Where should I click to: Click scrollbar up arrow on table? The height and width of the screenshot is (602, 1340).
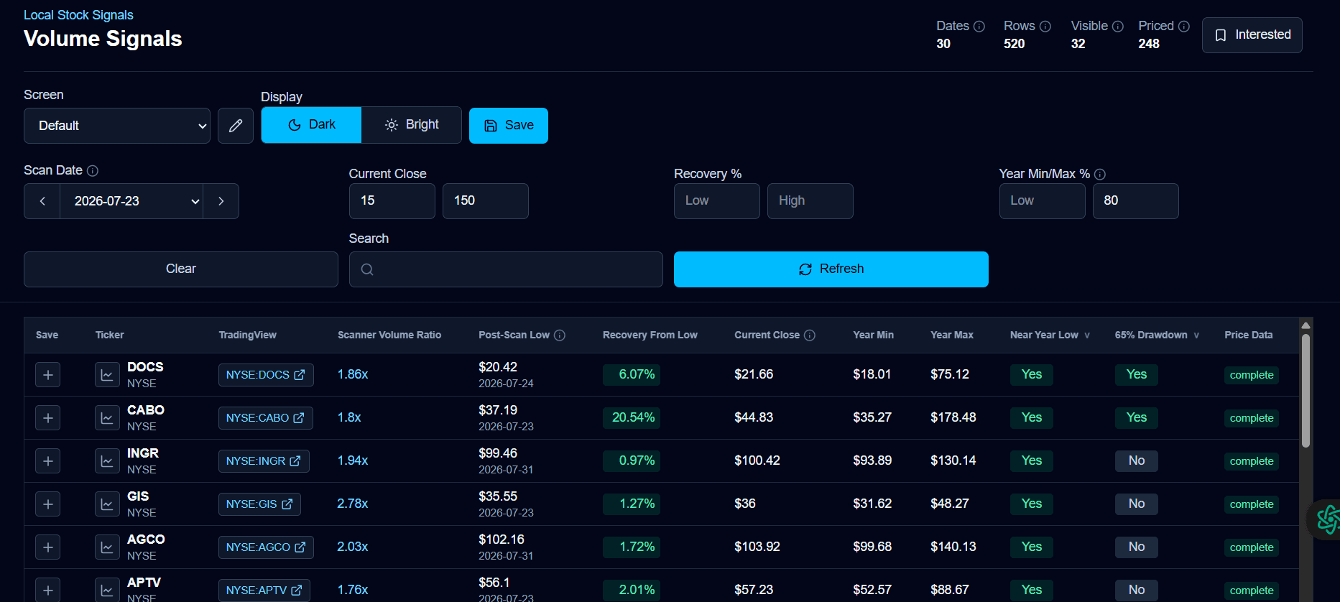tap(1306, 325)
